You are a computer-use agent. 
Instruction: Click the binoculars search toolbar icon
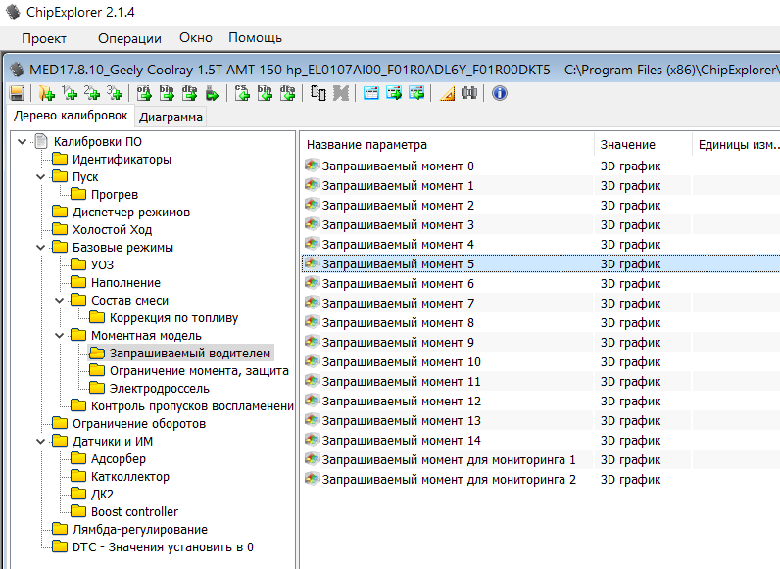pyautogui.click(x=469, y=93)
